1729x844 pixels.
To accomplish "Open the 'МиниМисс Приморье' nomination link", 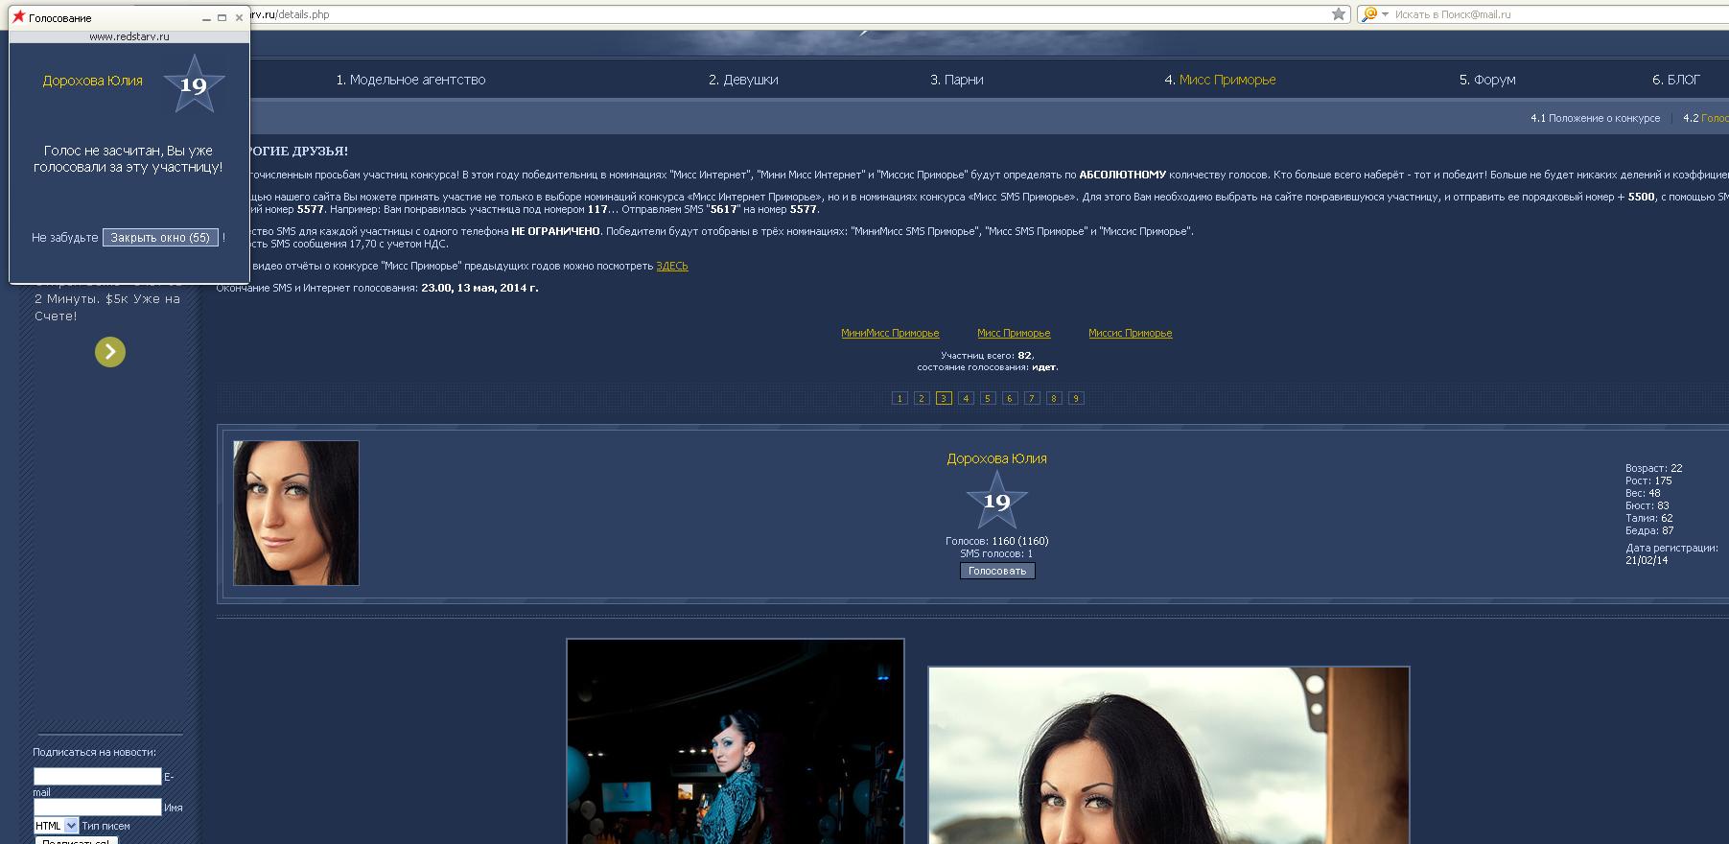I will pyautogui.click(x=890, y=333).
